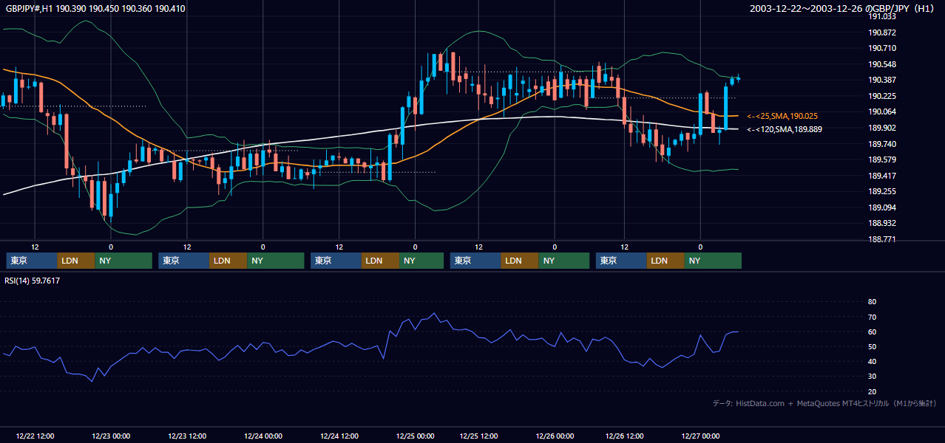Pick the 12/26 00:00 time label
Screen dimensions: 945x443
[555, 436]
